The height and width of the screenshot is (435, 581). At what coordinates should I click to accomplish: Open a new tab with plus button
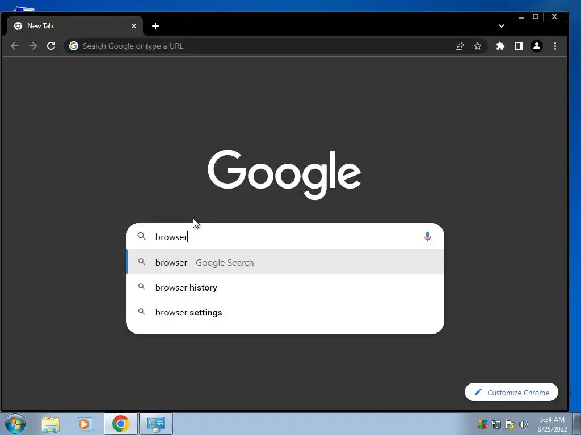(x=155, y=26)
